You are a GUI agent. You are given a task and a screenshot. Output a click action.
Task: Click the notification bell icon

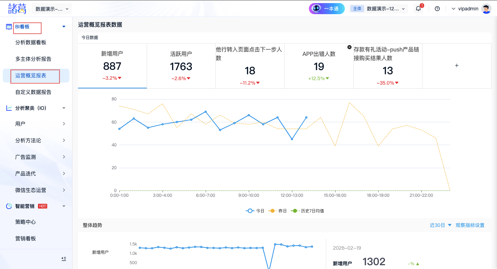coord(418,9)
